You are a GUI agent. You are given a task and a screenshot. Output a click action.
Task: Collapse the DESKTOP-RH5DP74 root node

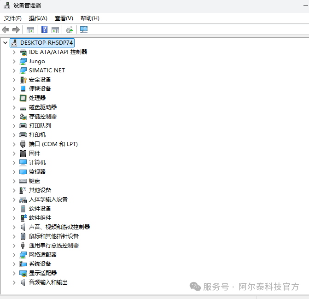pyautogui.click(x=6, y=42)
